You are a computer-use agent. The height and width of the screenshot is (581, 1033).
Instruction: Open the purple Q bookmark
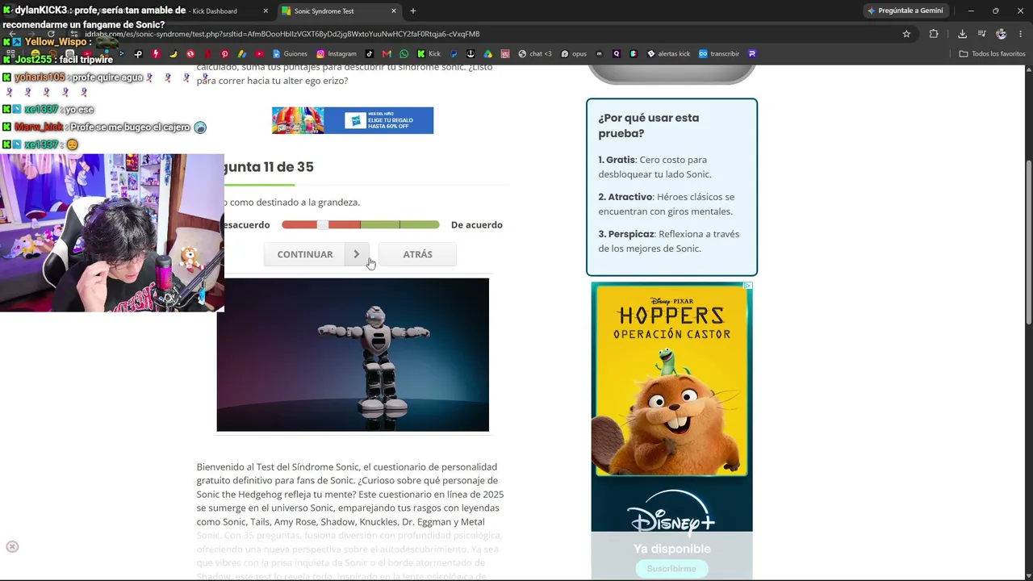click(x=617, y=54)
